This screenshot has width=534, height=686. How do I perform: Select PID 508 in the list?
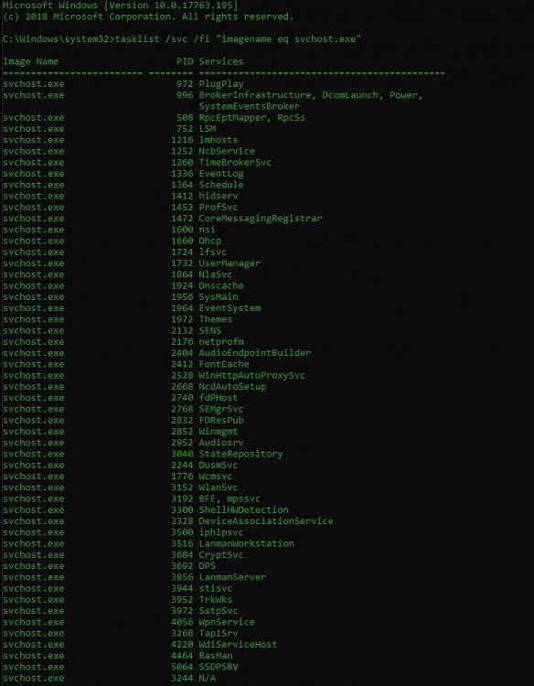point(185,117)
